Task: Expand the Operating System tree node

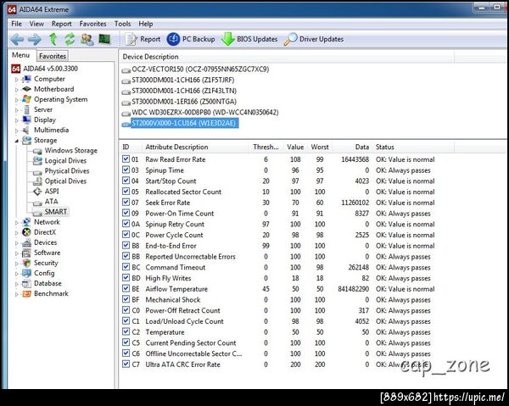Action: tap(17, 100)
